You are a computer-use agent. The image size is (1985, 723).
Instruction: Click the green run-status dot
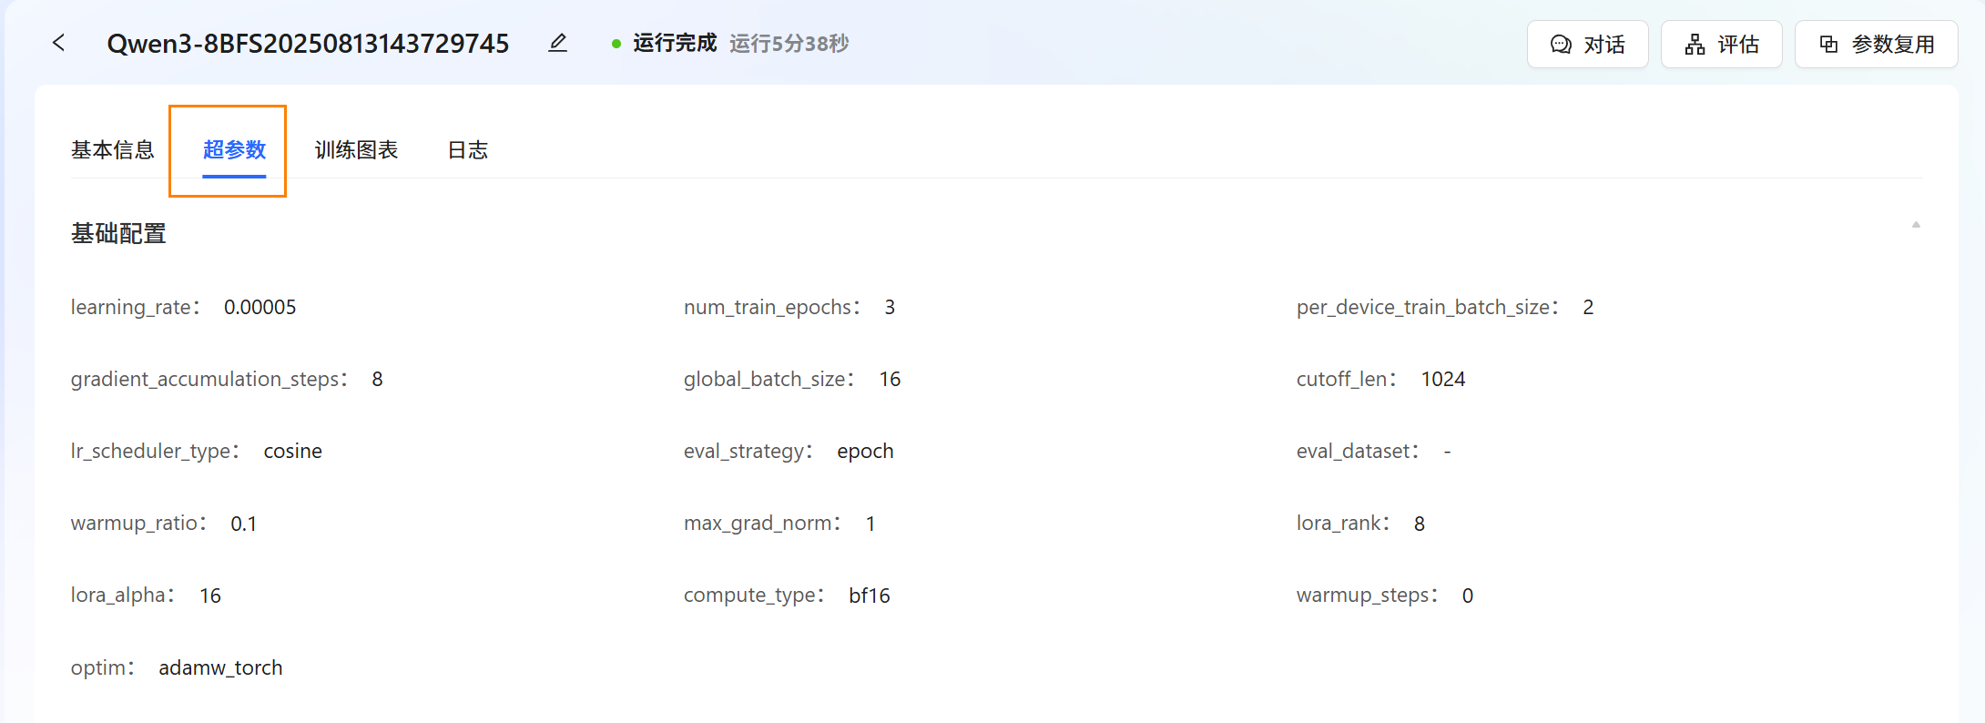click(616, 44)
